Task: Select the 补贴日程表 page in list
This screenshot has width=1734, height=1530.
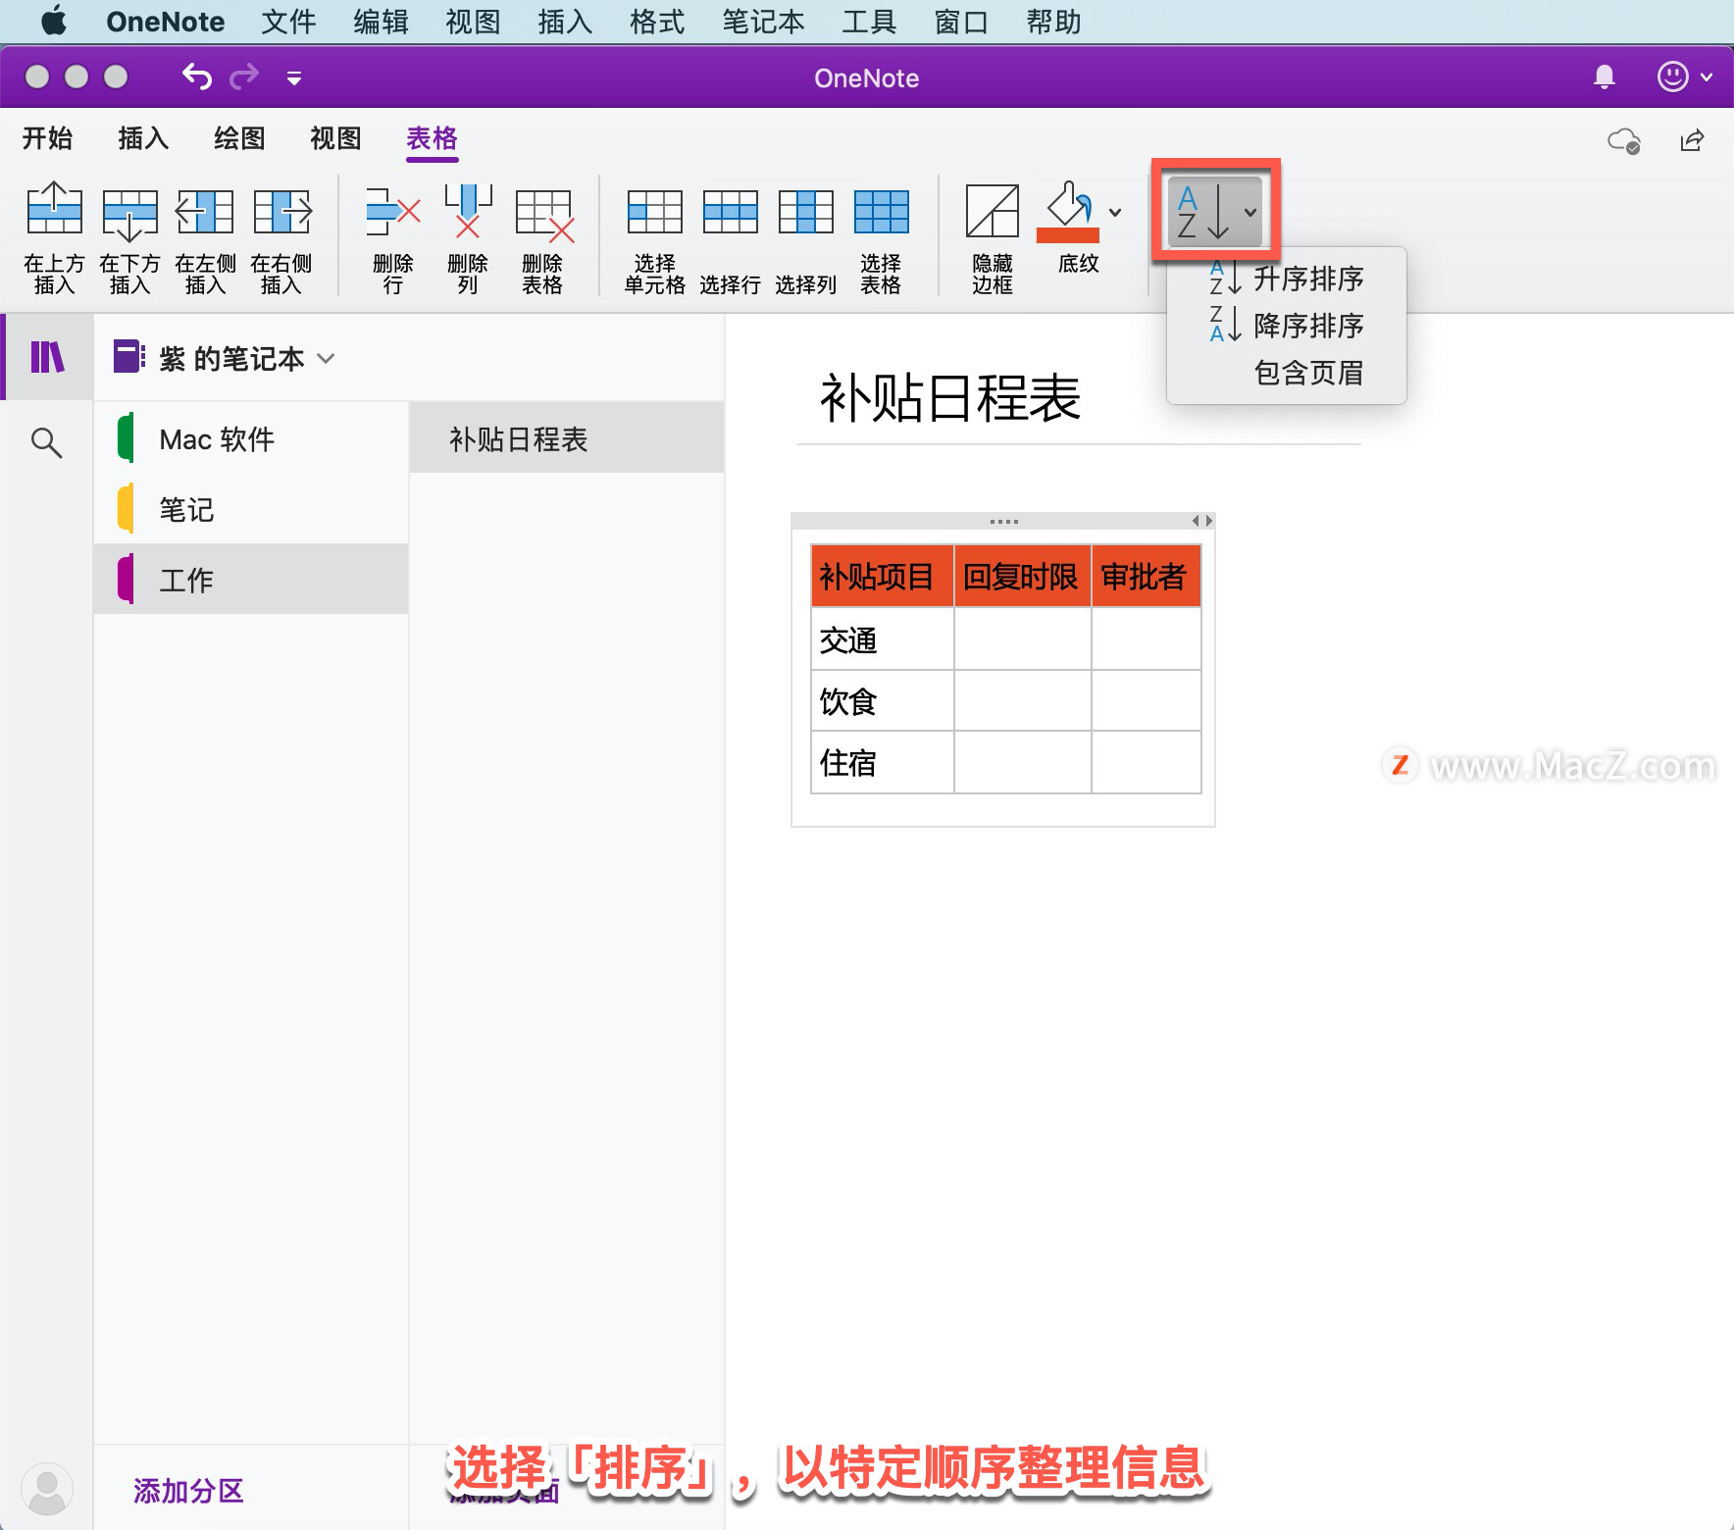Action: (567, 438)
